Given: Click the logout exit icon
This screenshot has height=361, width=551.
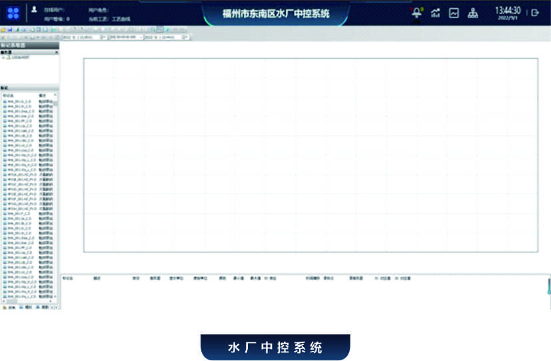Looking at the screenshot, I should pos(535,13).
